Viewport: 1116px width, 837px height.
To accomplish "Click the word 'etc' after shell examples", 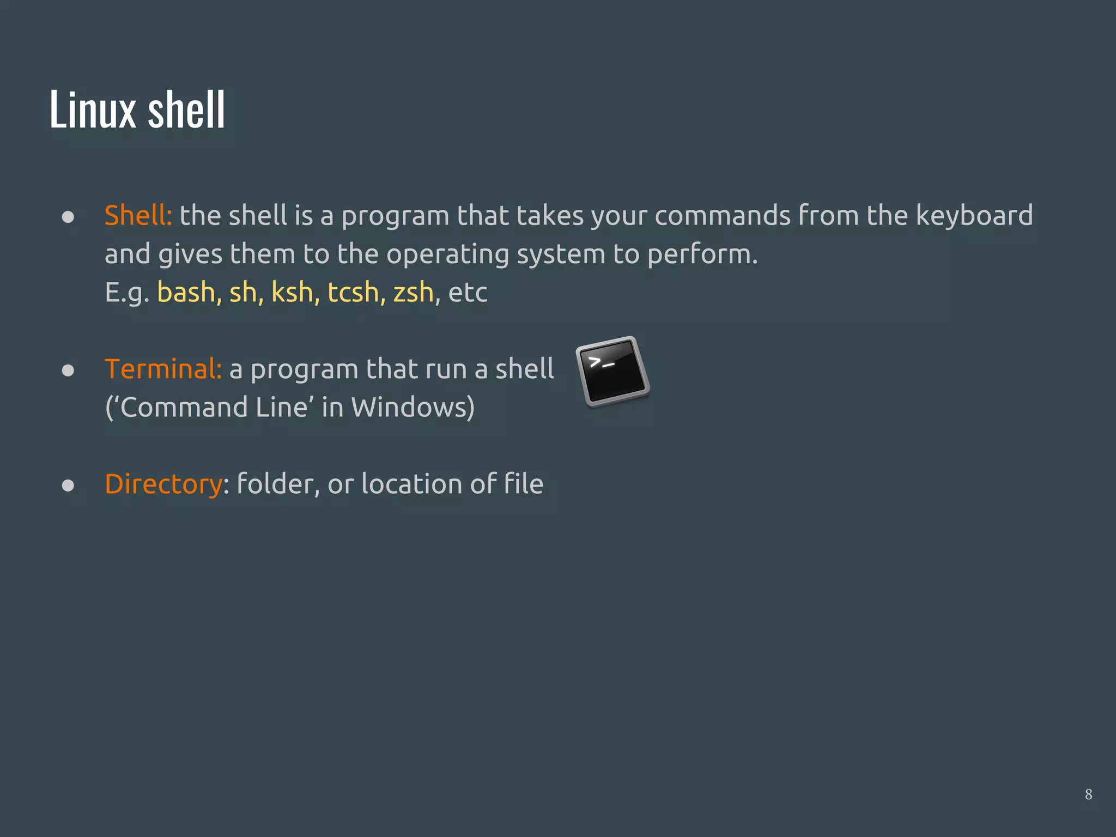I will pyautogui.click(x=468, y=293).
